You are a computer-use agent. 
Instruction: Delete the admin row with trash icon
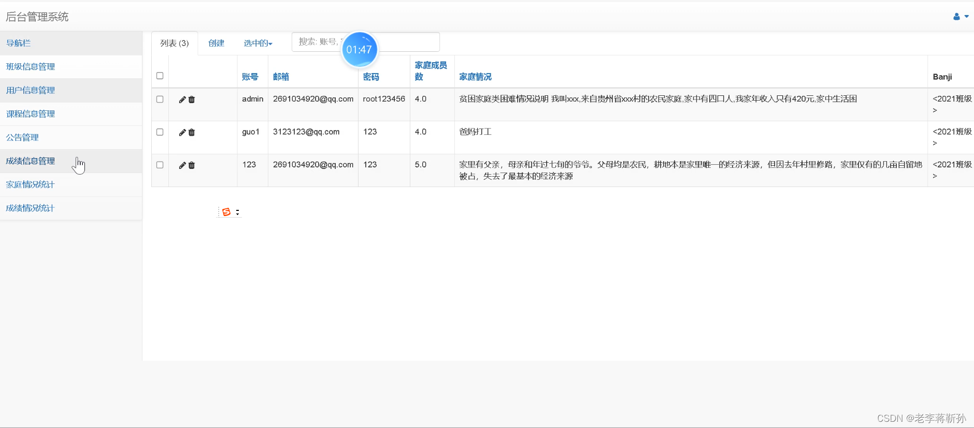192,99
